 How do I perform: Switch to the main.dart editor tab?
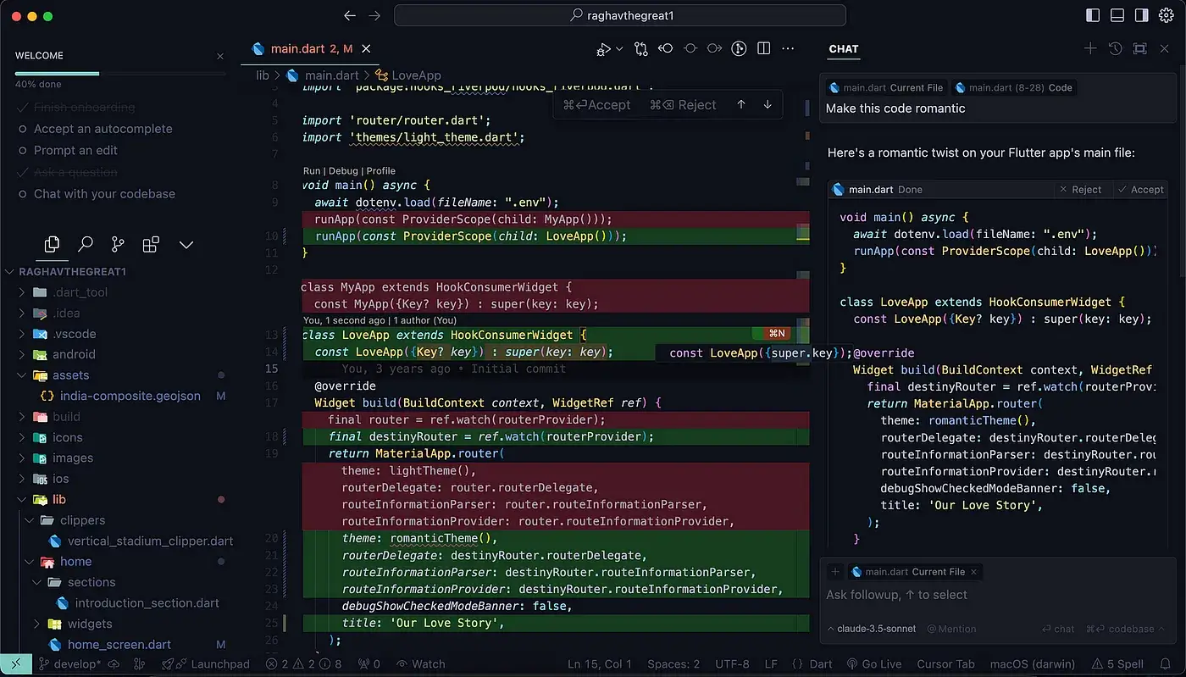click(301, 48)
